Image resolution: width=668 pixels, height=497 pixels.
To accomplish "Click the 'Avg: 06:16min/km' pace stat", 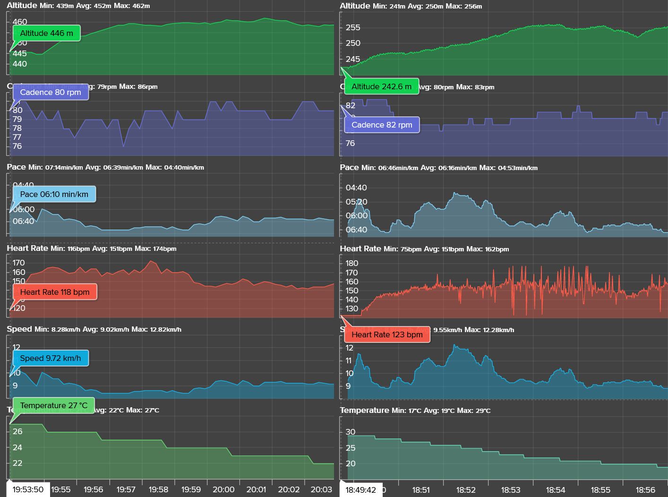I will 449,168.
